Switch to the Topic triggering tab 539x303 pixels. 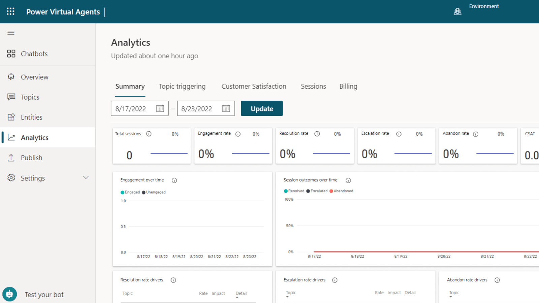tap(182, 87)
